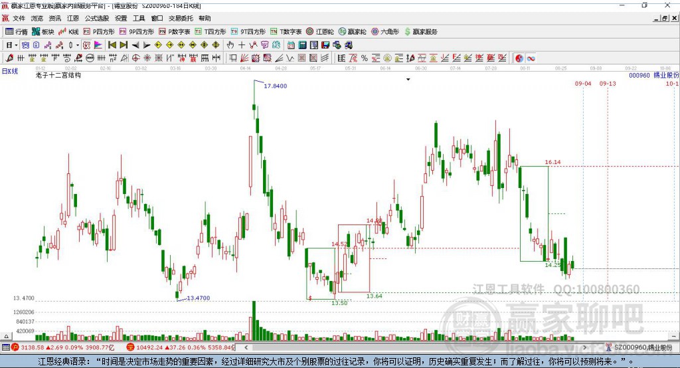The image size is (680, 368).
Task: Jump to last bar with green skip-end icon
Action: tap(124, 45)
